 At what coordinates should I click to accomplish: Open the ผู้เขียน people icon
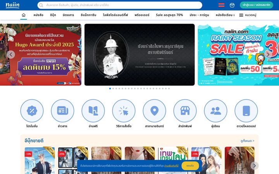[x=215, y=111]
